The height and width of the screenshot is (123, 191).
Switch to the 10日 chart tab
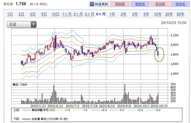tap(55, 14)
